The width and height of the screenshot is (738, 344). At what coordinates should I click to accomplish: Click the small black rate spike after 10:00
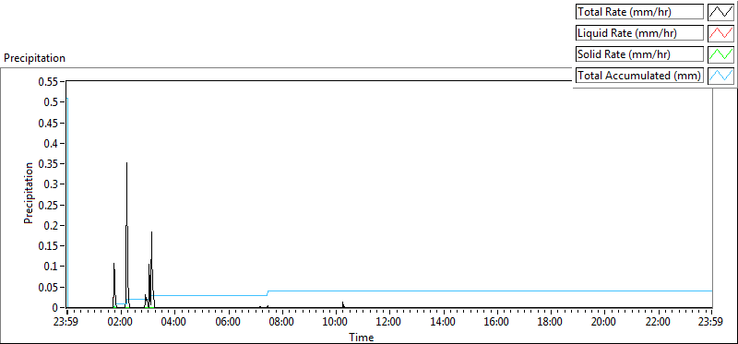pos(343,304)
